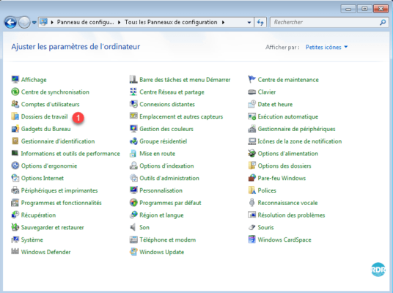Open Emplacement et autres capteurs link

coord(181,116)
